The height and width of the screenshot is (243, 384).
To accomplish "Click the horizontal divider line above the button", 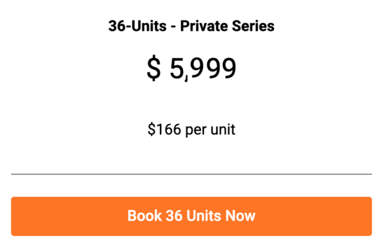I will [x=191, y=174].
